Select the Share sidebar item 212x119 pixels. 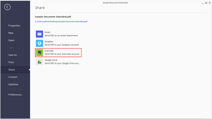[15, 70]
